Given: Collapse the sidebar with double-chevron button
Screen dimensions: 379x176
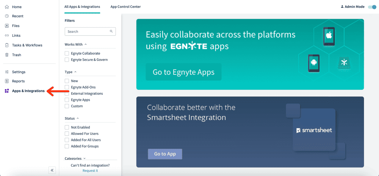Looking at the screenshot, I should pyautogui.click(x=52, y=170).
